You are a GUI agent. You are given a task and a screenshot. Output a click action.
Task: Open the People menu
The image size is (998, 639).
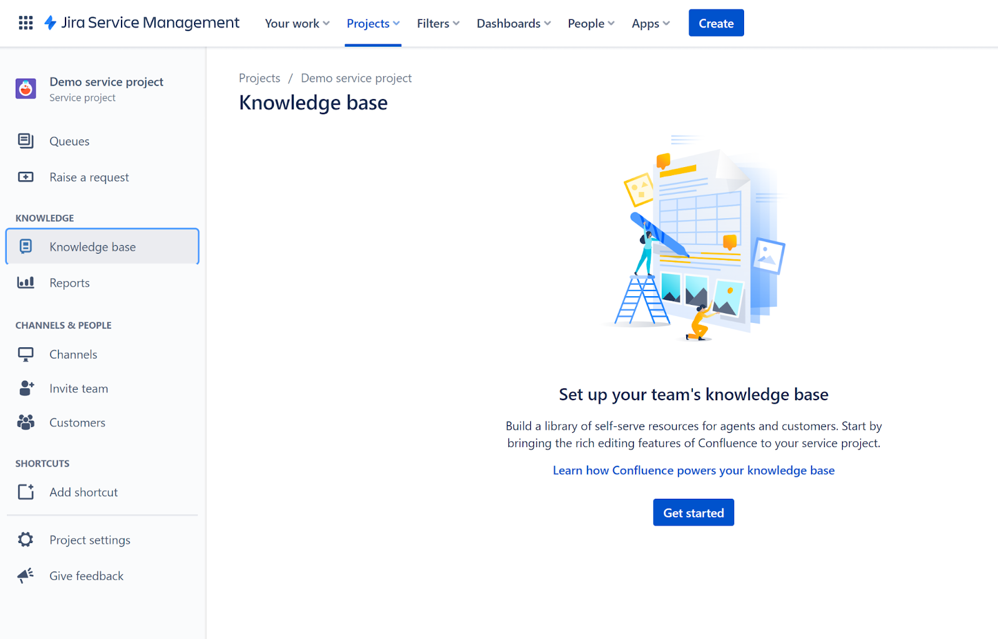(x=591, y=24)
